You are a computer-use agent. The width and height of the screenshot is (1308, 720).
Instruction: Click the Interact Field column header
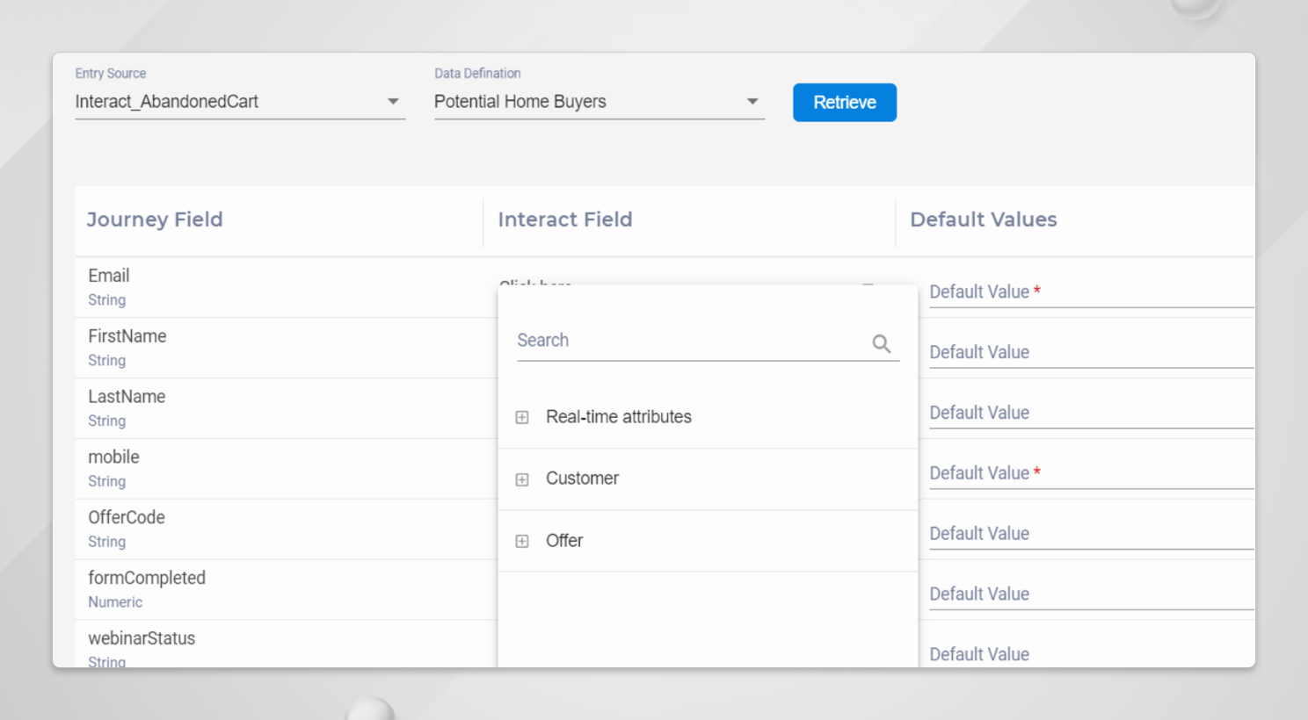(x=565, y=220)
